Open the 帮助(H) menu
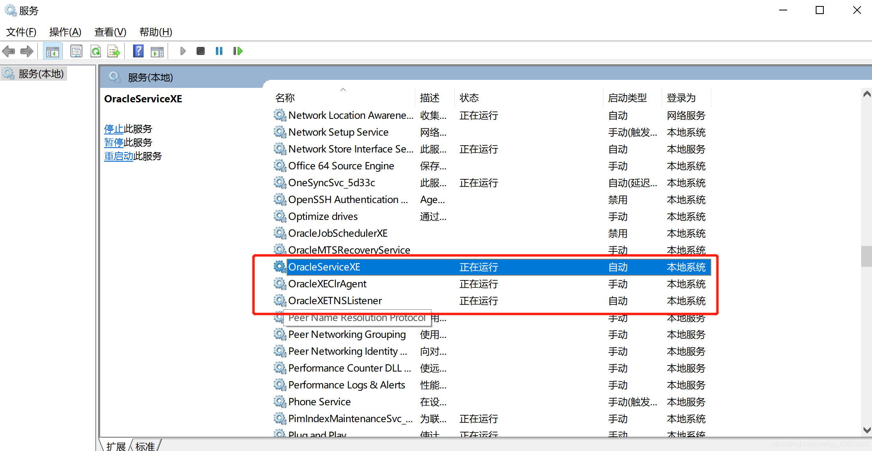The image size is (872, 451). click(156, 32)
